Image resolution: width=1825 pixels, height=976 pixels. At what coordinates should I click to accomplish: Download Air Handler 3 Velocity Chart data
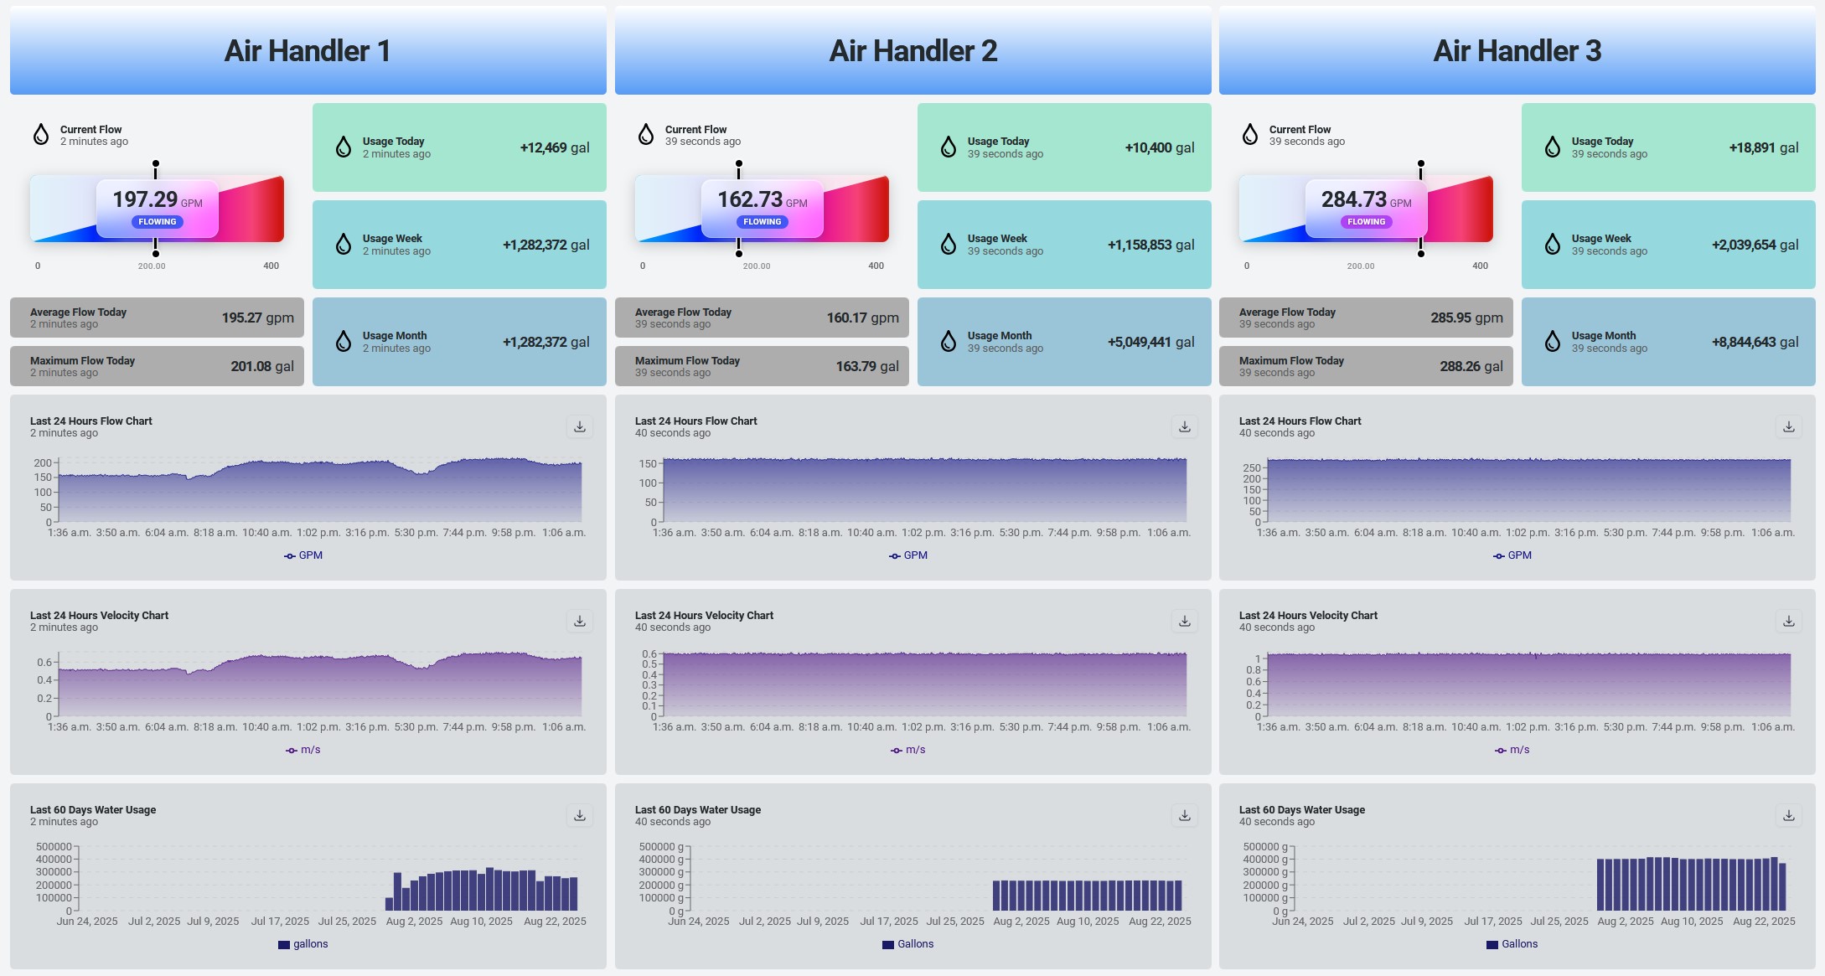coord(1789,622)
